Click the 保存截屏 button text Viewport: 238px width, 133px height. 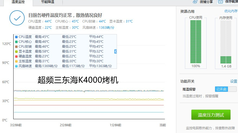tap(232, 2)
